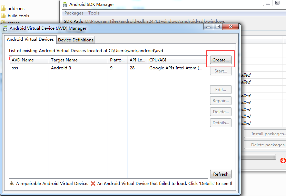Click the API Level column header

point(137,60)
